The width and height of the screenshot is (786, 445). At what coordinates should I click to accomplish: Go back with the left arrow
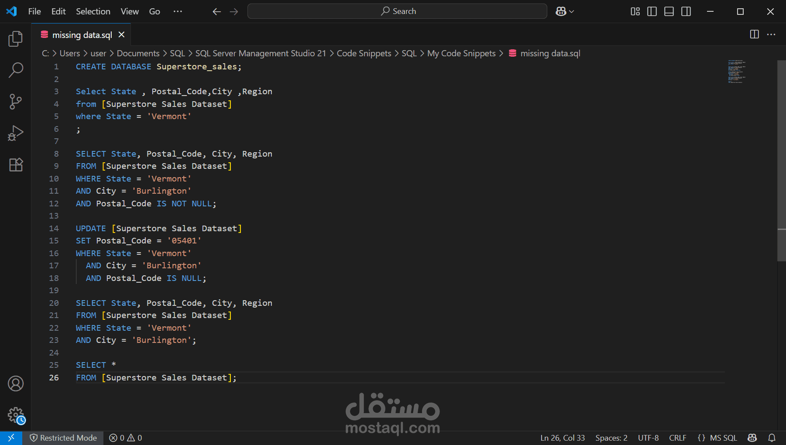coord(217,12)
